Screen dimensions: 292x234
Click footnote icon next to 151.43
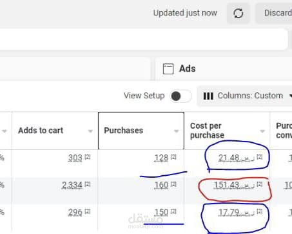pyautogui.click(x=259, y=184)
